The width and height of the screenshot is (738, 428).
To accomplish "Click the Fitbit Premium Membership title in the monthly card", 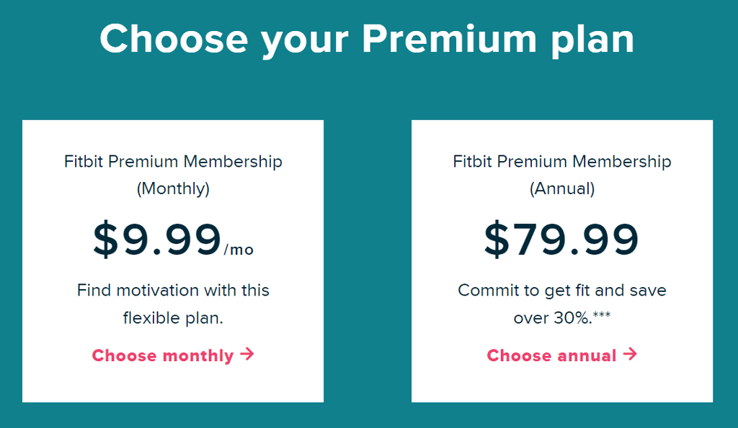I will (x=173, y=161).
